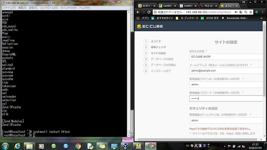Open a new tab in Chrome
Viewport: 267px width, 150px height.
click(244, 6)
